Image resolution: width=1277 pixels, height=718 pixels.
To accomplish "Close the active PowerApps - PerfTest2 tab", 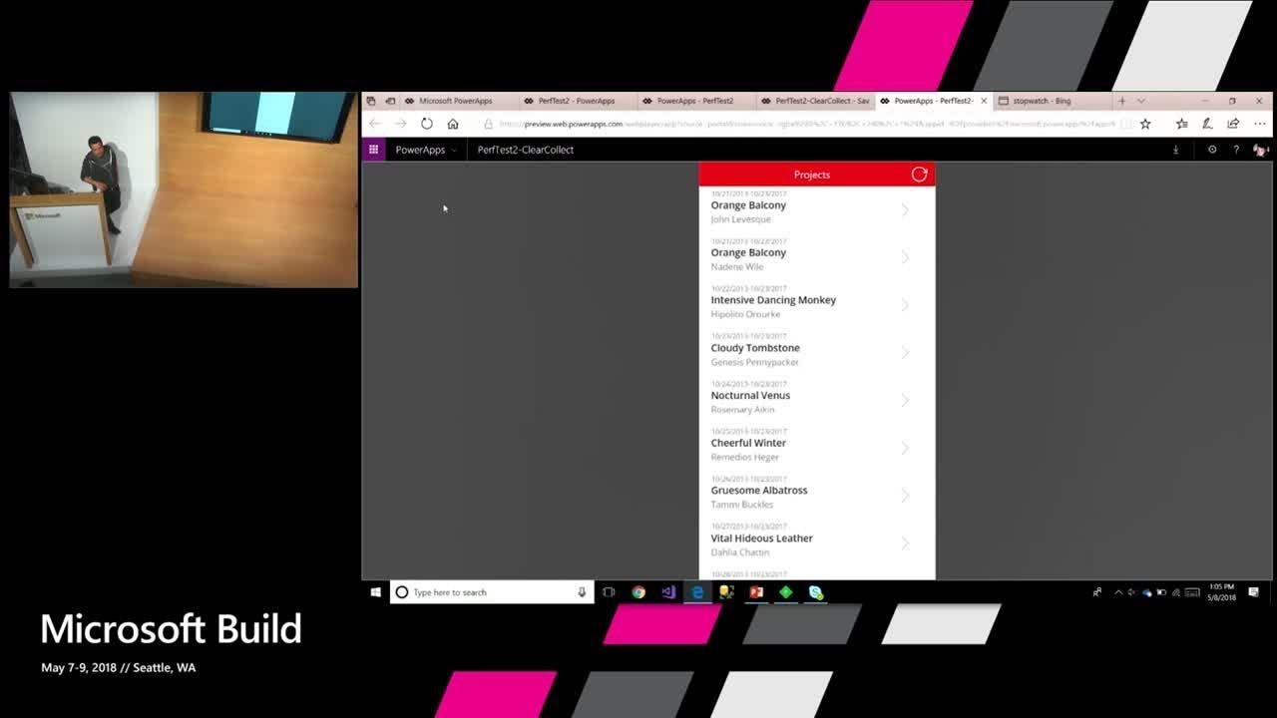I will pos(984,101).
